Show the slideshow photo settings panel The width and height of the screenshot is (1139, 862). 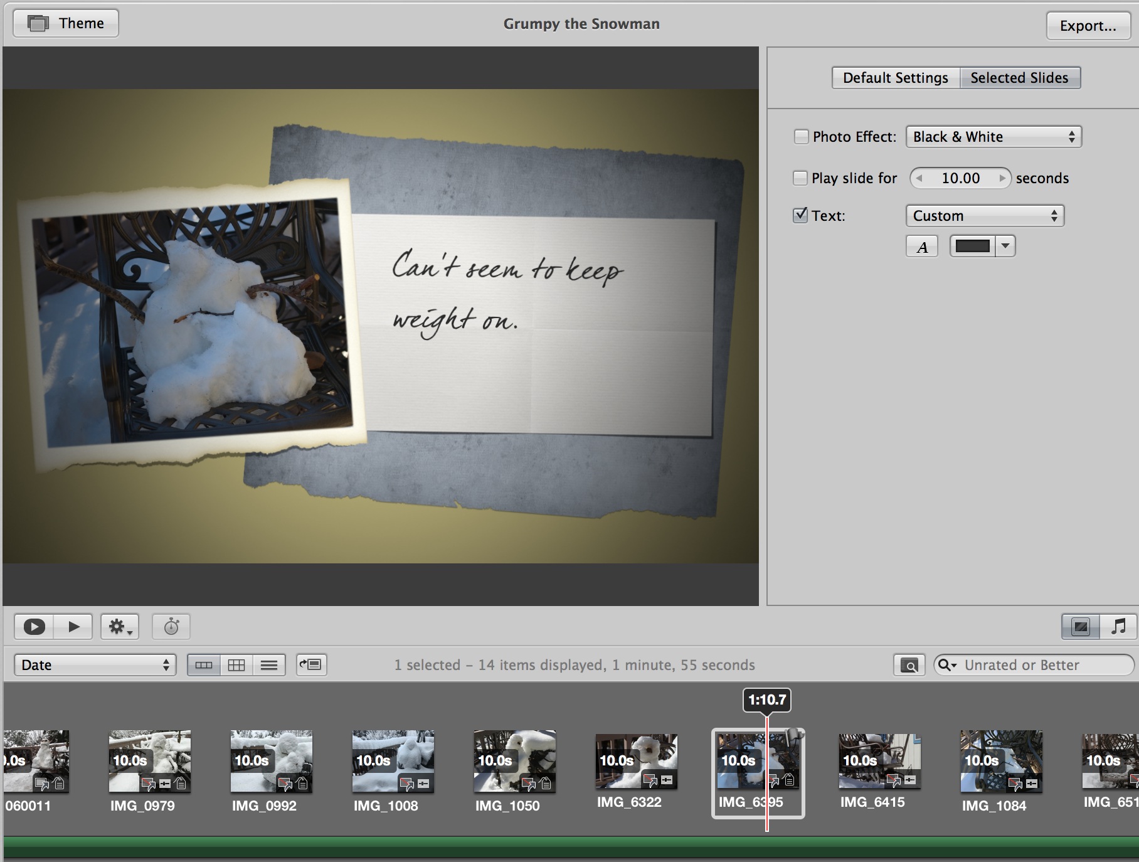coord(1080,626)
